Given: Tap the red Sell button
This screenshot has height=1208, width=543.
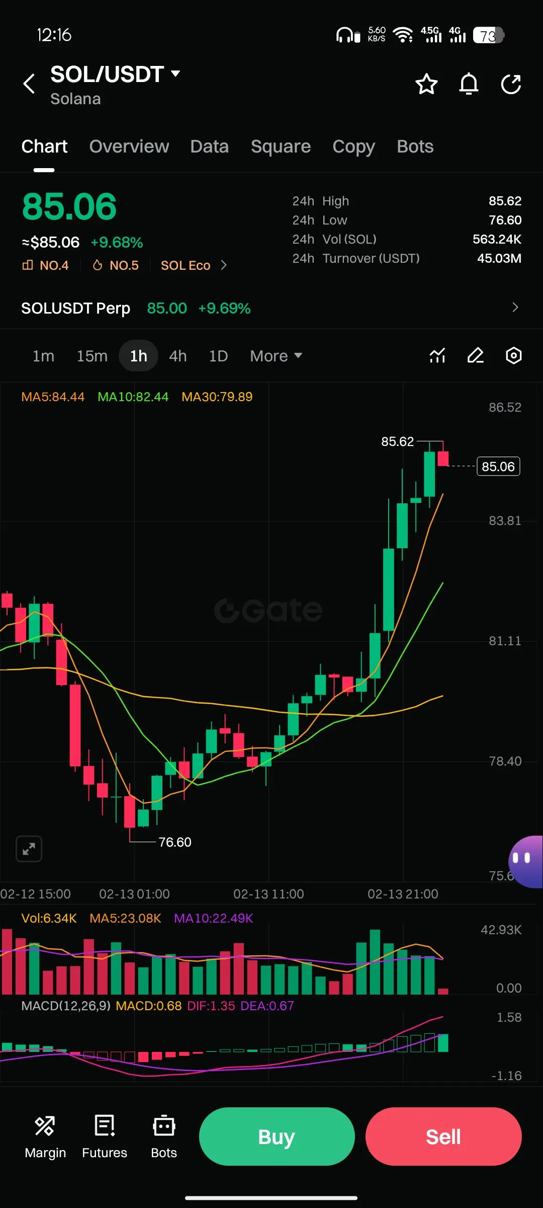Looking at the screenshot, I should coord(443,1137).
